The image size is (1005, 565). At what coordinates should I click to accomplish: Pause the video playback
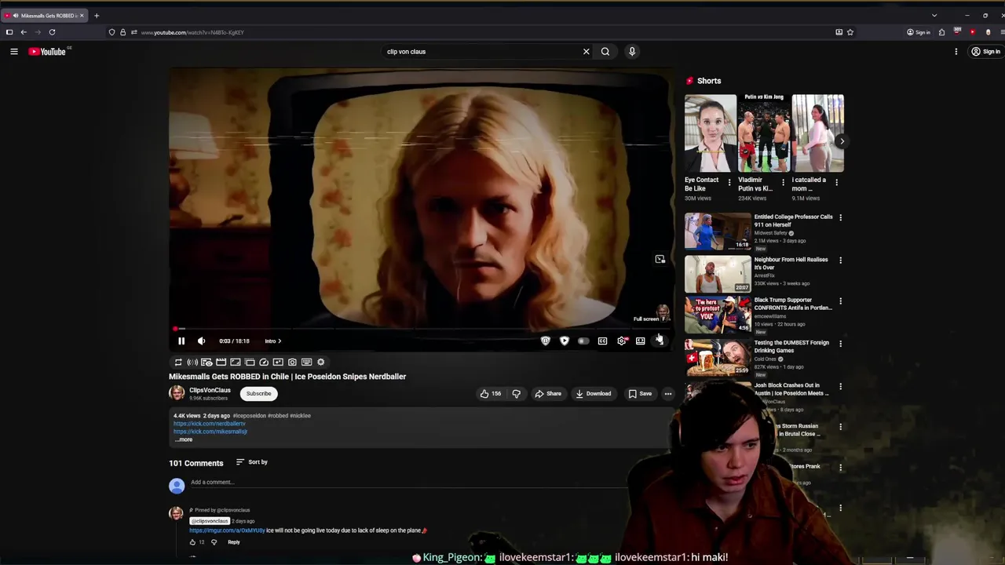(181, 341)
